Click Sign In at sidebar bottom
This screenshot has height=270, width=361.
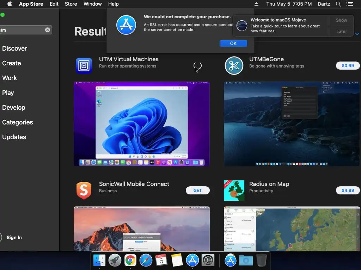pos(14,237)
